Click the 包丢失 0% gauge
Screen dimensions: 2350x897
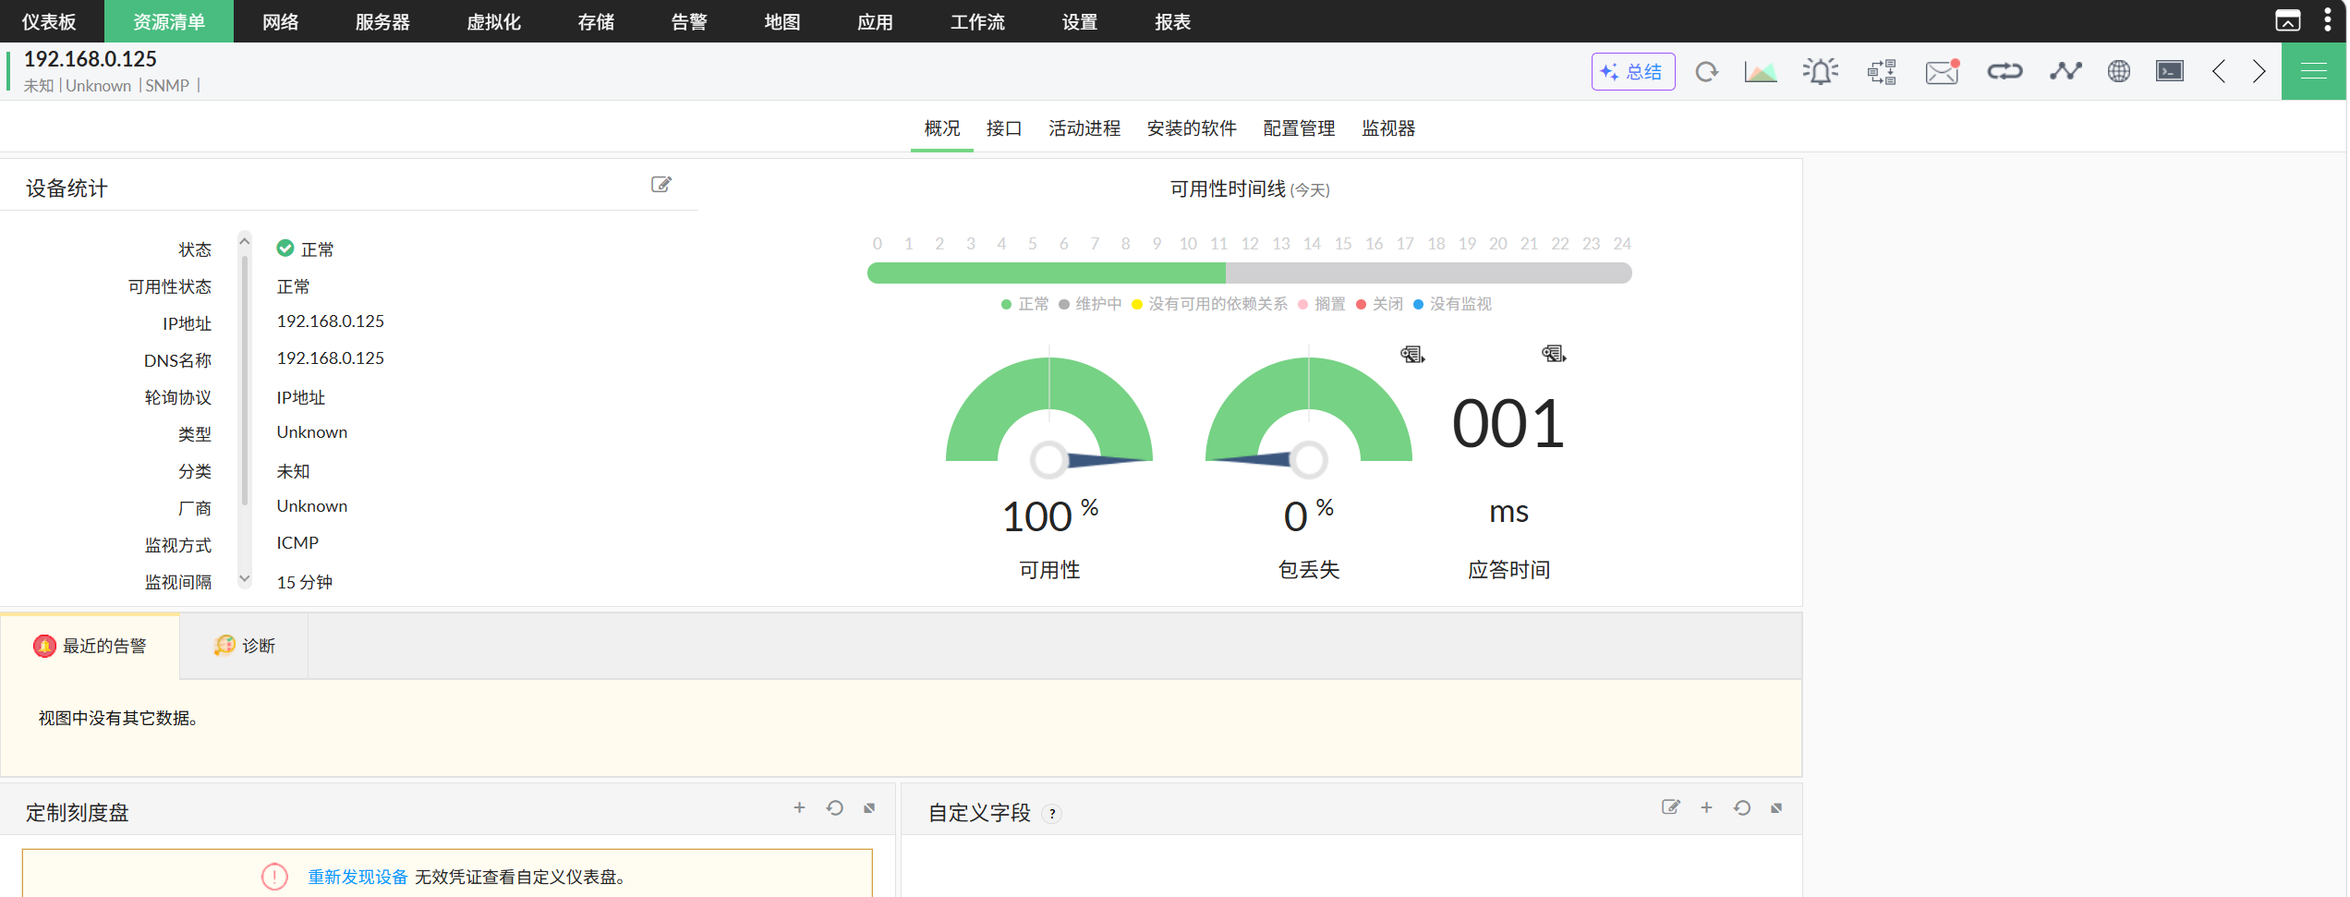point(1308,410)
